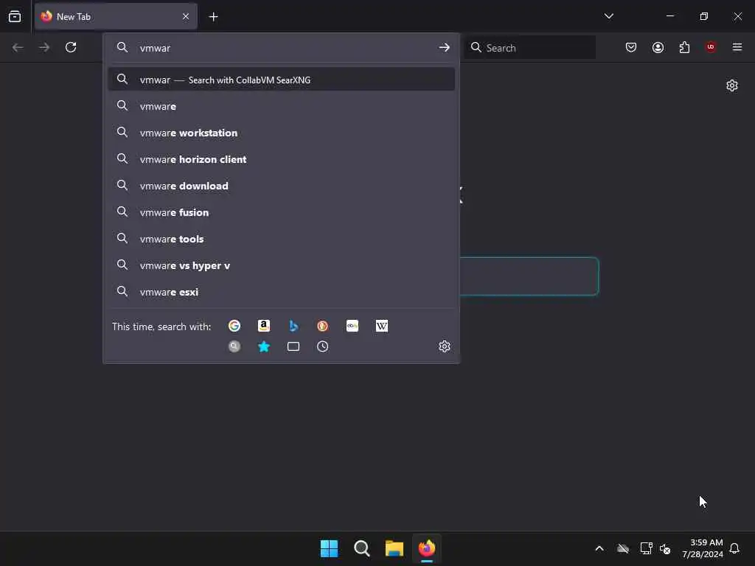Search open tabs using the tab icon
755x566 pixels.
tap(293, 346)
